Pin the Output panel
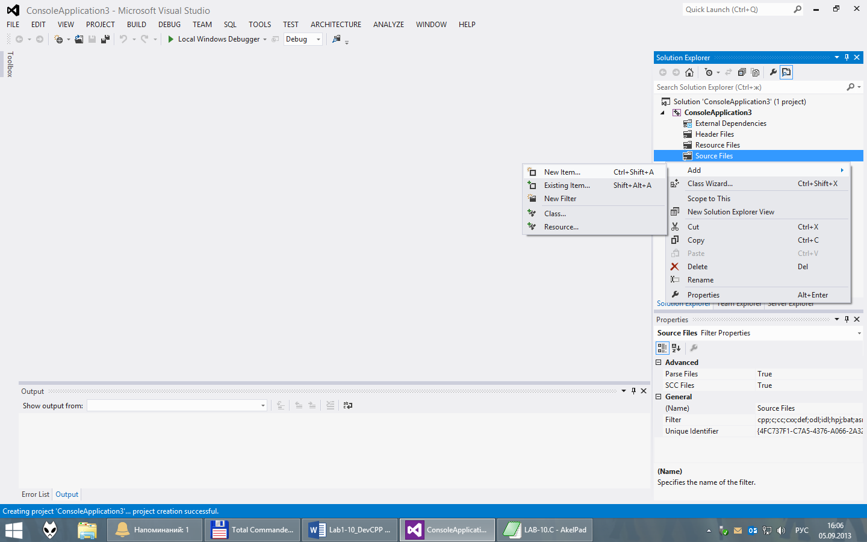Screen dimensions: 867x542 tap(633, 391)
